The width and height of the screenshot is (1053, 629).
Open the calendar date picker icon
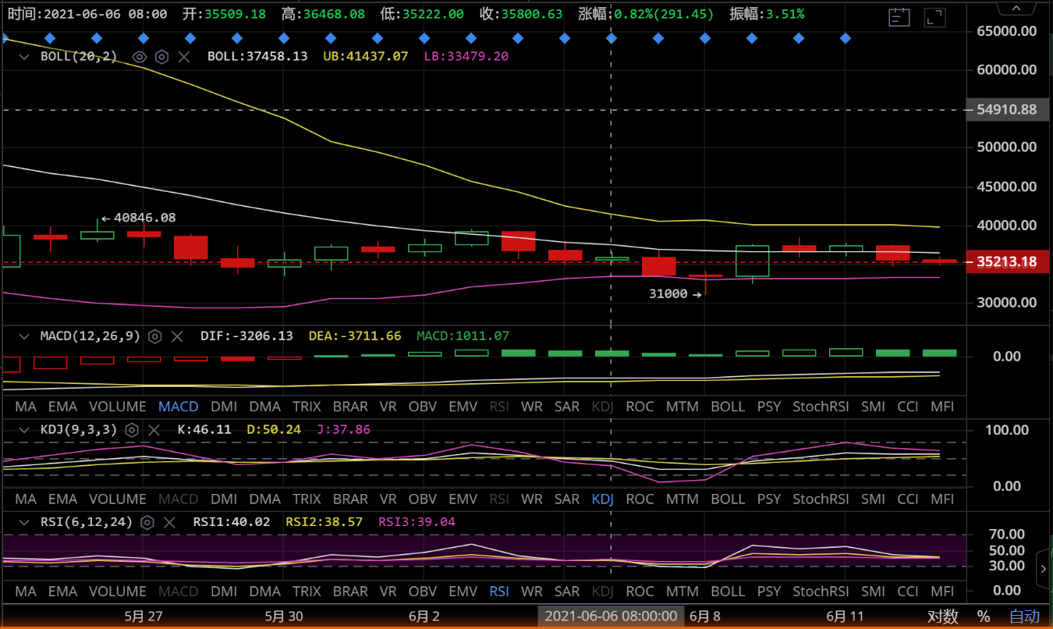tap(899, 17)
